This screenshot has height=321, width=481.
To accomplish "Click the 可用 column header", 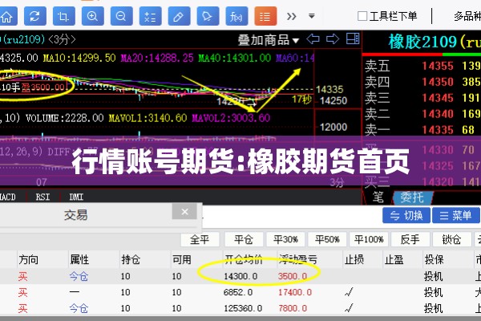I will pyautogui.click(x=182, y=260).
